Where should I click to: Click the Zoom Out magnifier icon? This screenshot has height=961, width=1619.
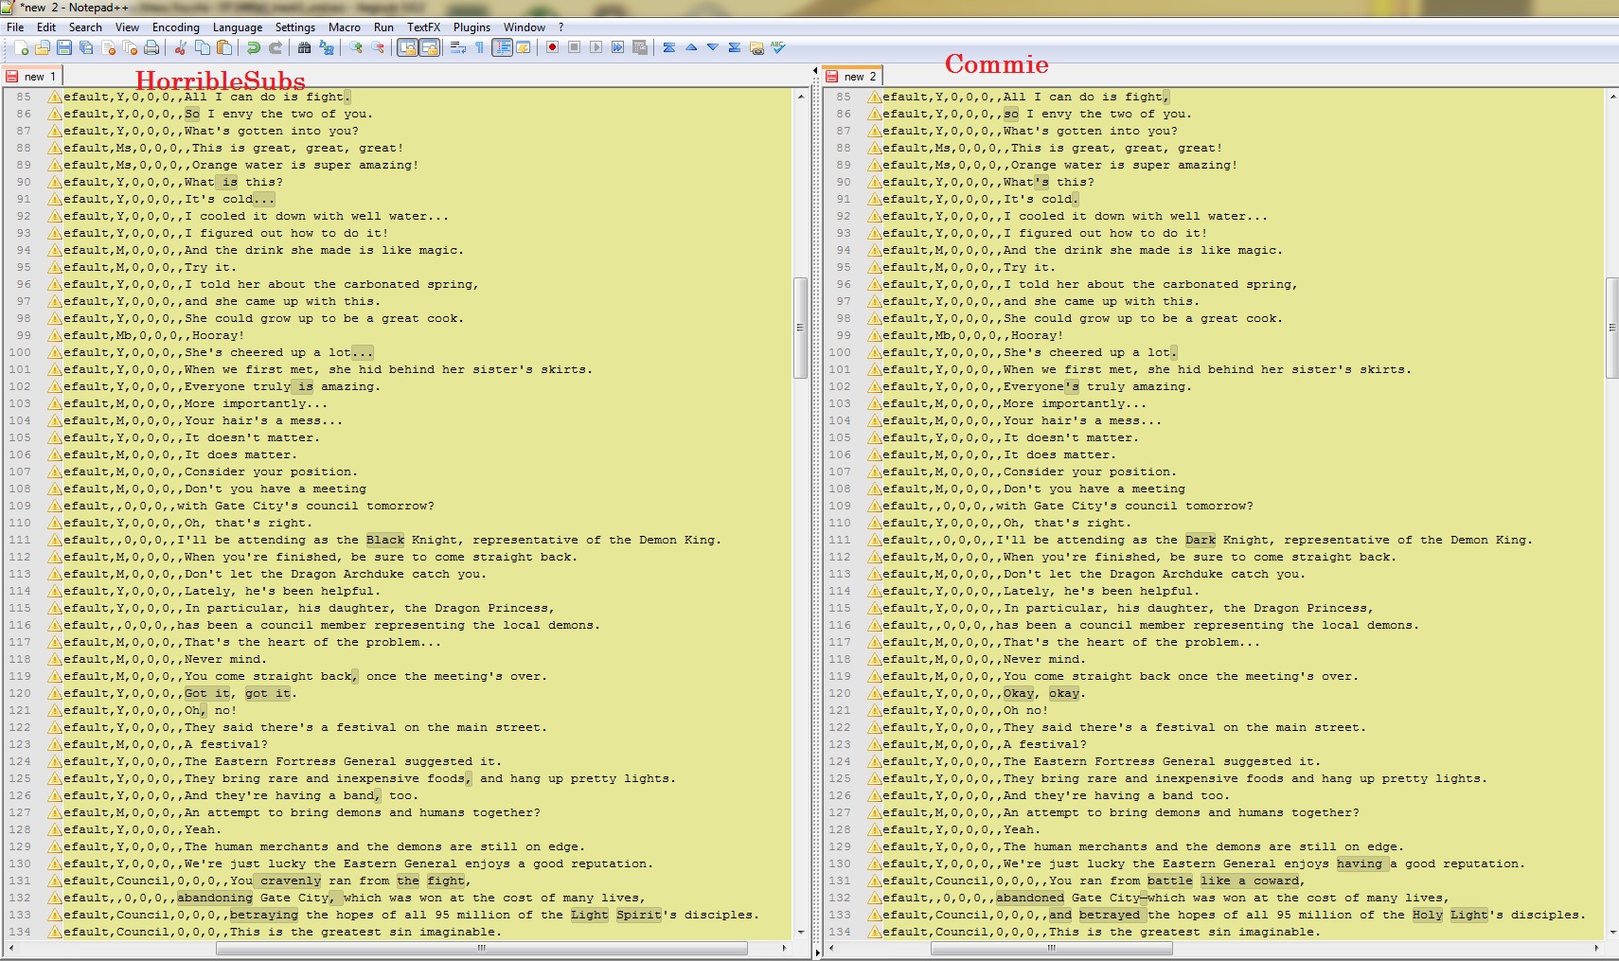click(x=378, y=48)
